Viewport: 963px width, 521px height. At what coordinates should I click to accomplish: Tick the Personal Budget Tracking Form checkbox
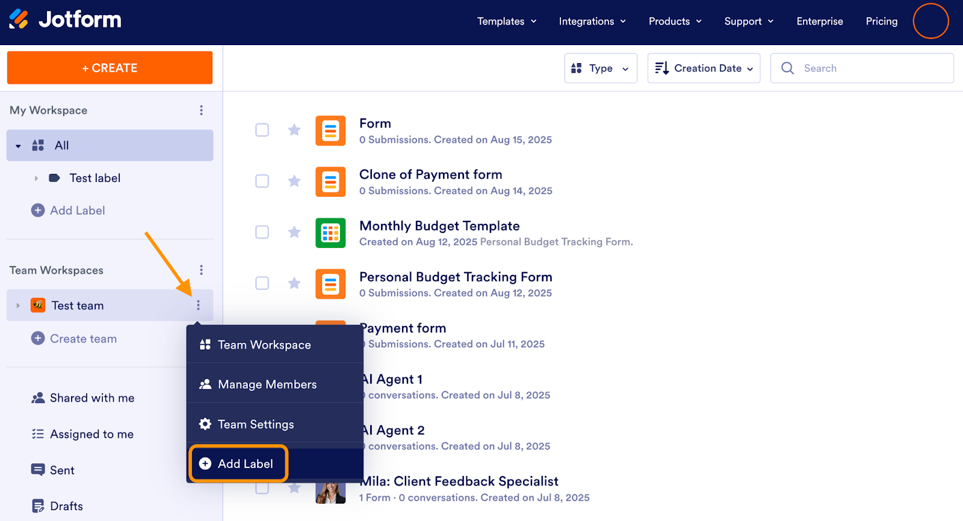[262, 283]
